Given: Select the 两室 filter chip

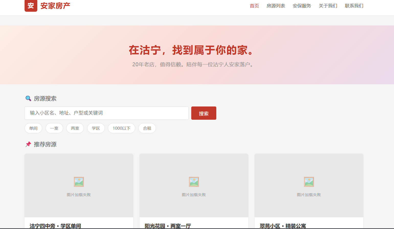Looking at the screenshot, I should pos(75,128).
